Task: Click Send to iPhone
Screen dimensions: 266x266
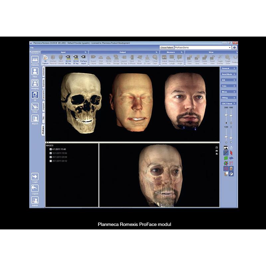Action: 132,60
